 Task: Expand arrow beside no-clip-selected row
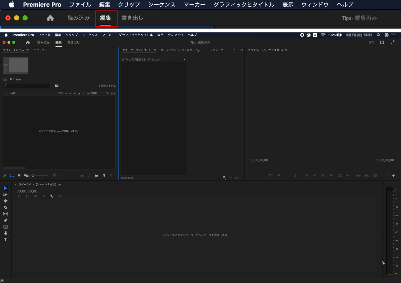[x=184, y=59]
